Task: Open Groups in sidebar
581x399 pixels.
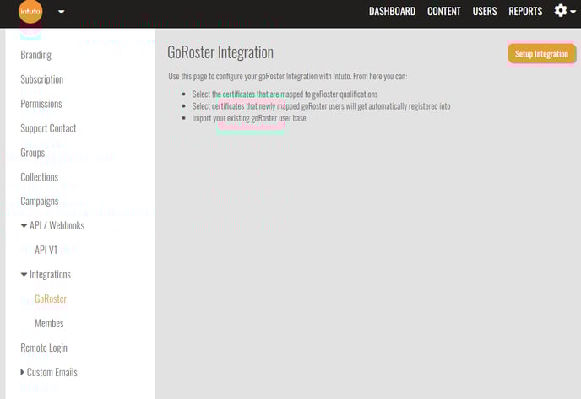Action: tap(33, 153)
